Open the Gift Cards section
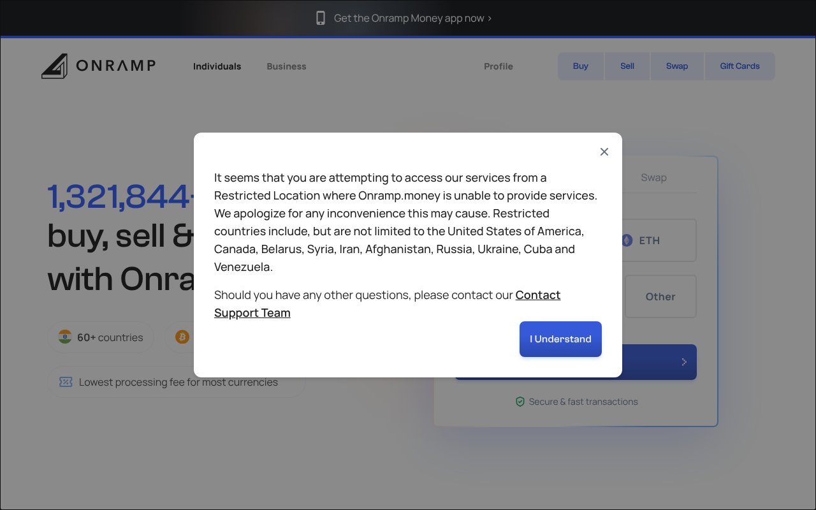816x510 pixels. click(739, 66)
